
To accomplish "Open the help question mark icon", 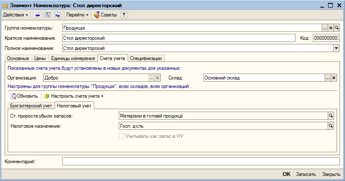I will coord(123,15).
